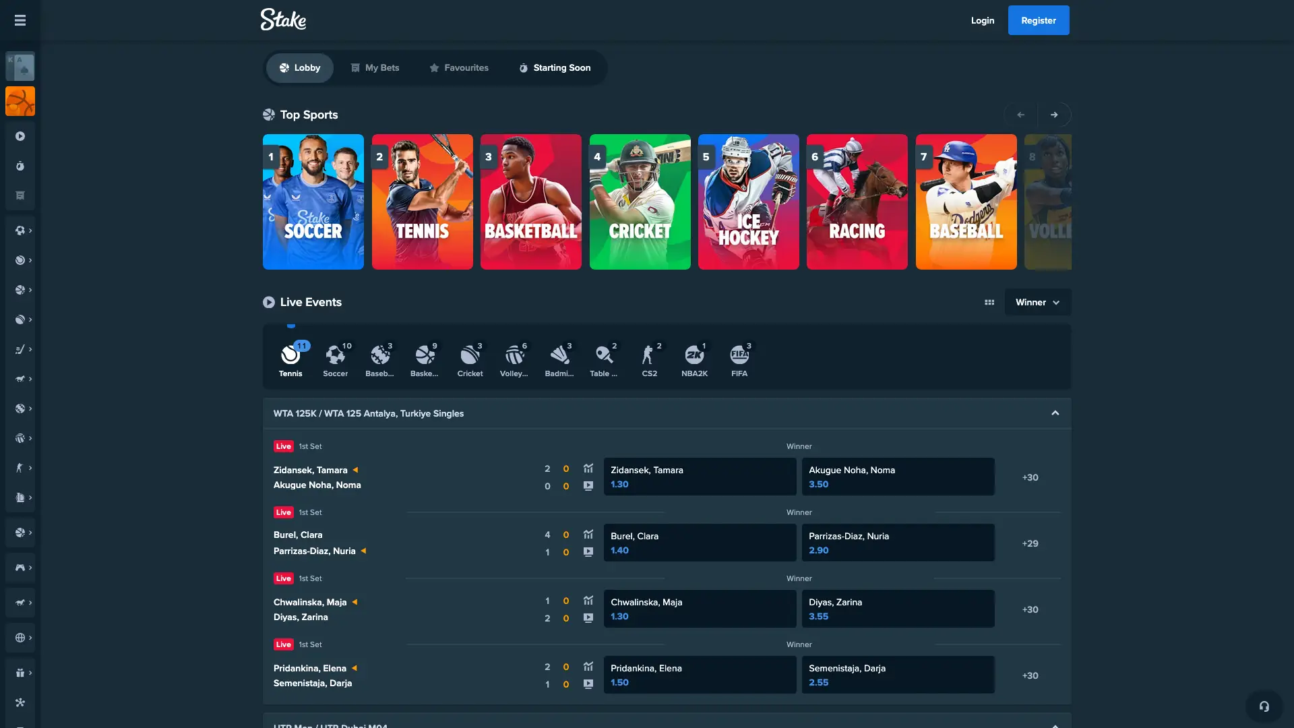Open the stats icon for the Pridankina, Elena match
The width and height of the screenshot is (1294, 728).
coord(588,667)
